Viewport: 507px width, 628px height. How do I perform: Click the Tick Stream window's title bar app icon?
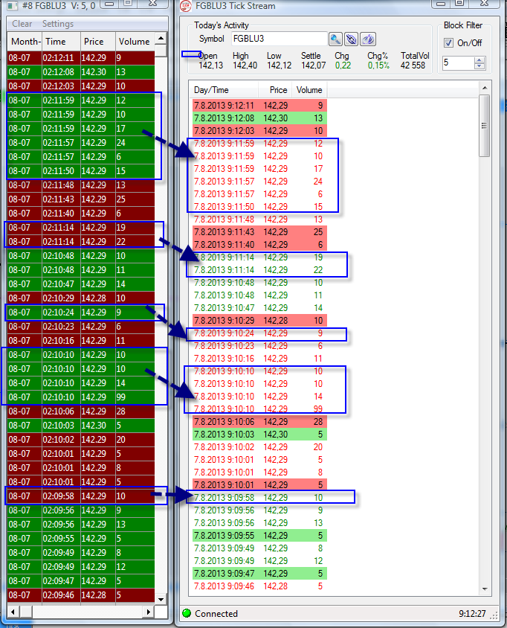185,6
